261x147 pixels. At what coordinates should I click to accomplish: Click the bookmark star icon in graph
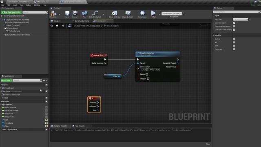[52, 26]
